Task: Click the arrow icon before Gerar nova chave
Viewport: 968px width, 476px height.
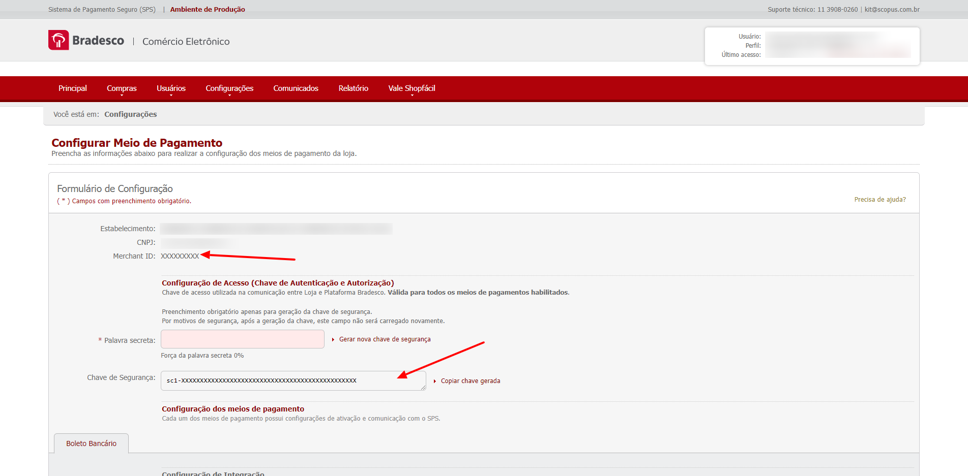Action: tap(333, 339)
